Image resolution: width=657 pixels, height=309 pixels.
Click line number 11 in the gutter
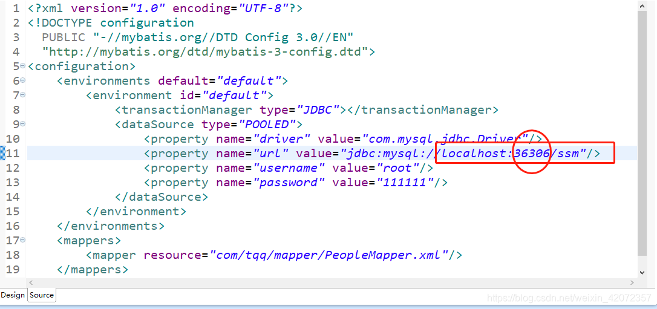pyautogui.click(x=13, y=154)
